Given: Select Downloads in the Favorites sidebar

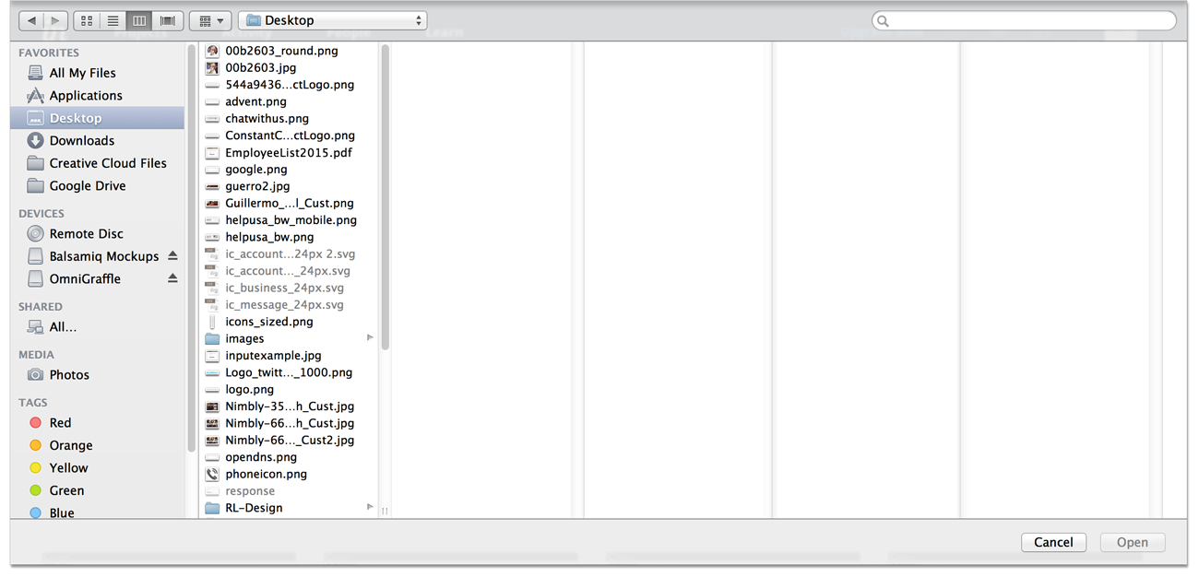Looking at the screenshot, I should coord(83,140).
